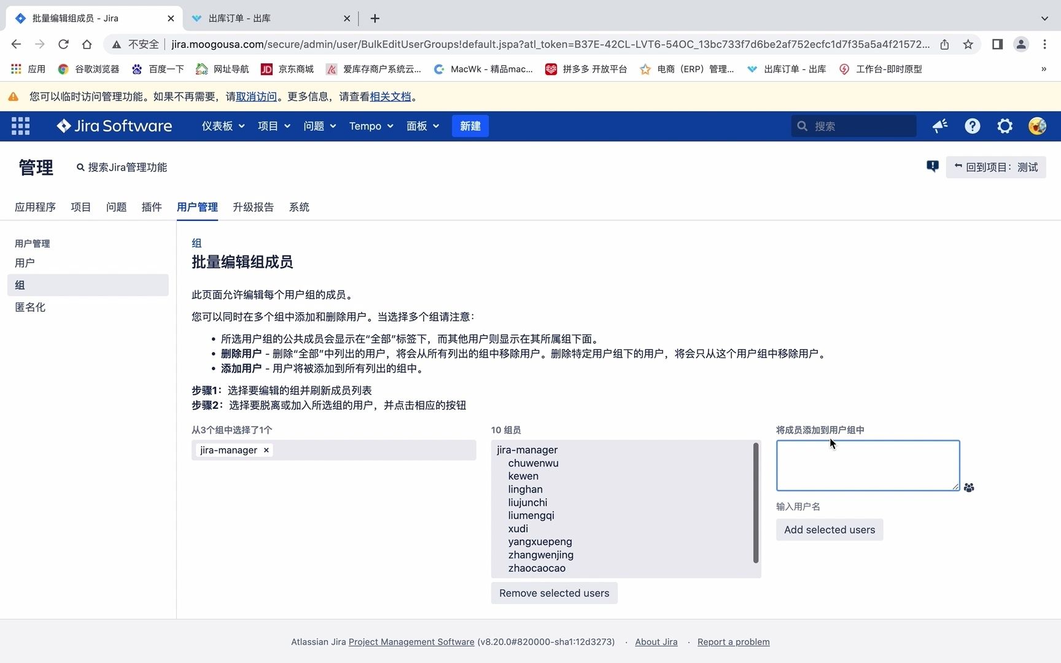Select user zhangwenjing in the member list
Screen dimensions: 1061x663
pos(540,554)
